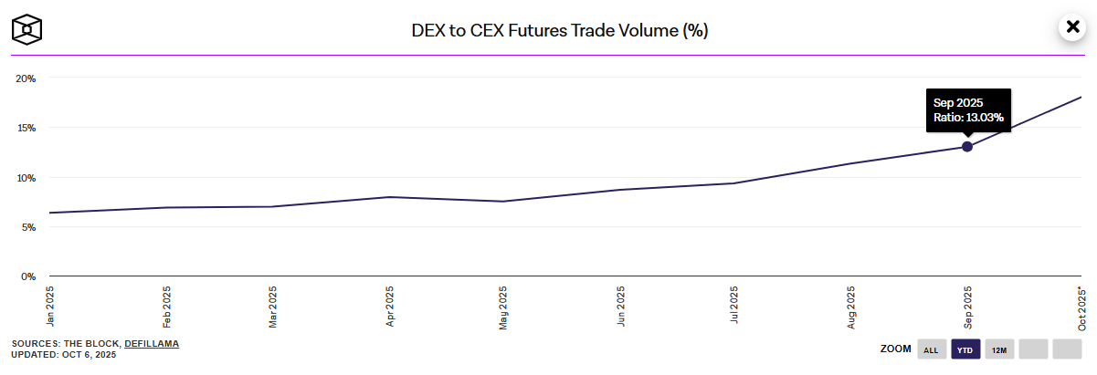The width and height of the screenshot is (1097, 375).
Task: Select the 10% y-axis label
Action: 26,178
